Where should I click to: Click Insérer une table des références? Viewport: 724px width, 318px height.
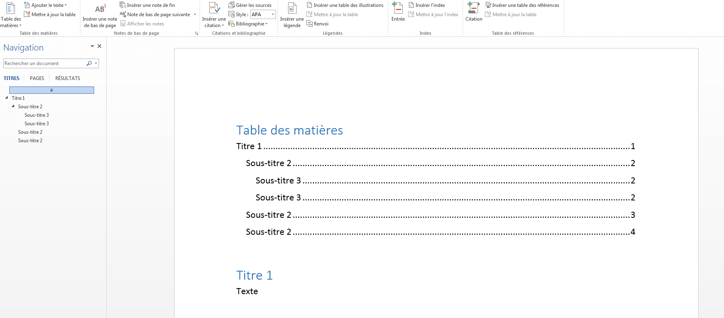(x=522, y=5)
